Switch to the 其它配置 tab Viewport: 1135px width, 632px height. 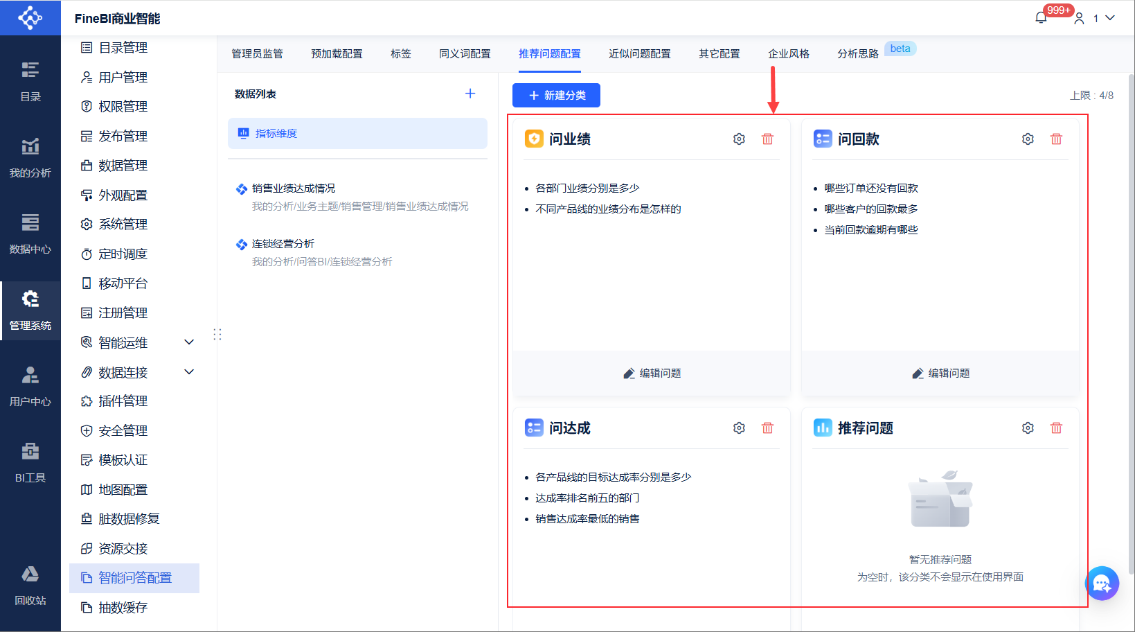point(720,54)
